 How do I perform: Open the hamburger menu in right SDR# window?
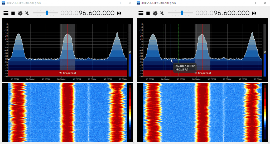pos(141,13)
